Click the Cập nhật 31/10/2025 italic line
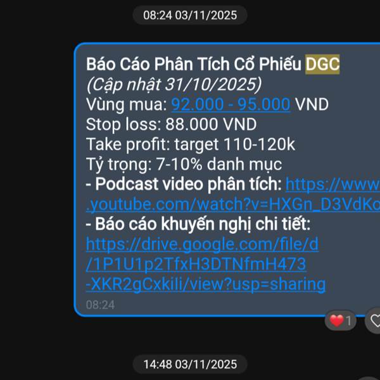The image size is (380, 380). tap(174, 85)
